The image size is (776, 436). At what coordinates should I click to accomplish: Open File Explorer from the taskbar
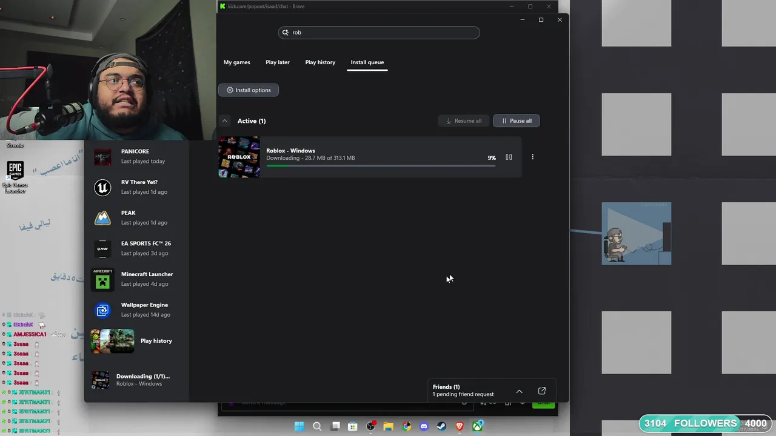pyautogui.click(x=389, y=426)
